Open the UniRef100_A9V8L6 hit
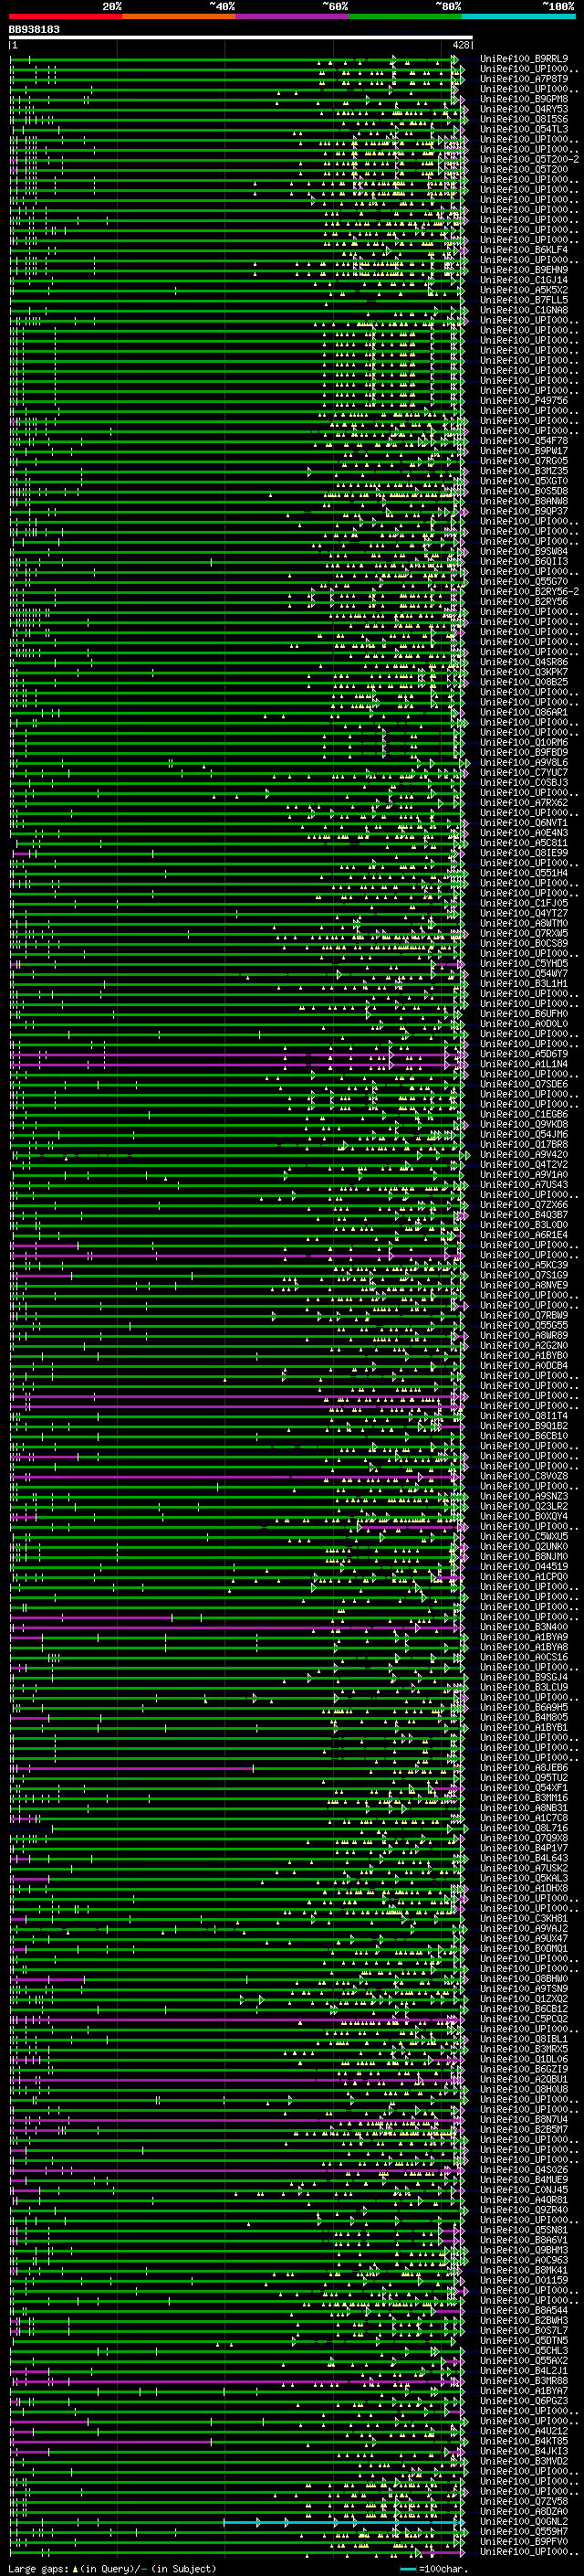The height and width of the screenshot is (2576, 584). [524, 762]
